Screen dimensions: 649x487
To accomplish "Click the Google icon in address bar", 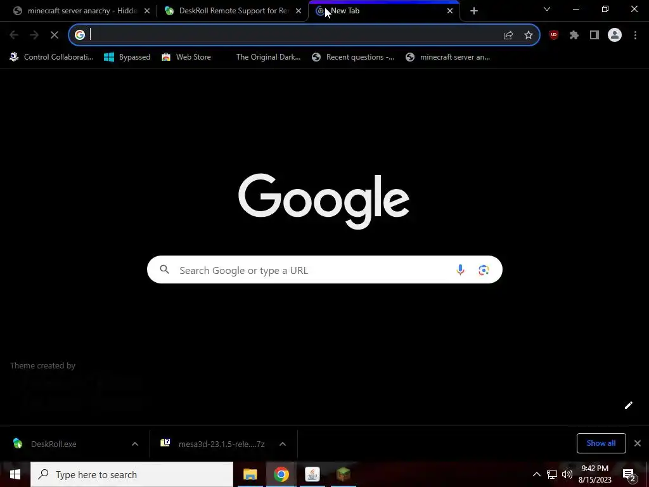I will click(79, 36).
